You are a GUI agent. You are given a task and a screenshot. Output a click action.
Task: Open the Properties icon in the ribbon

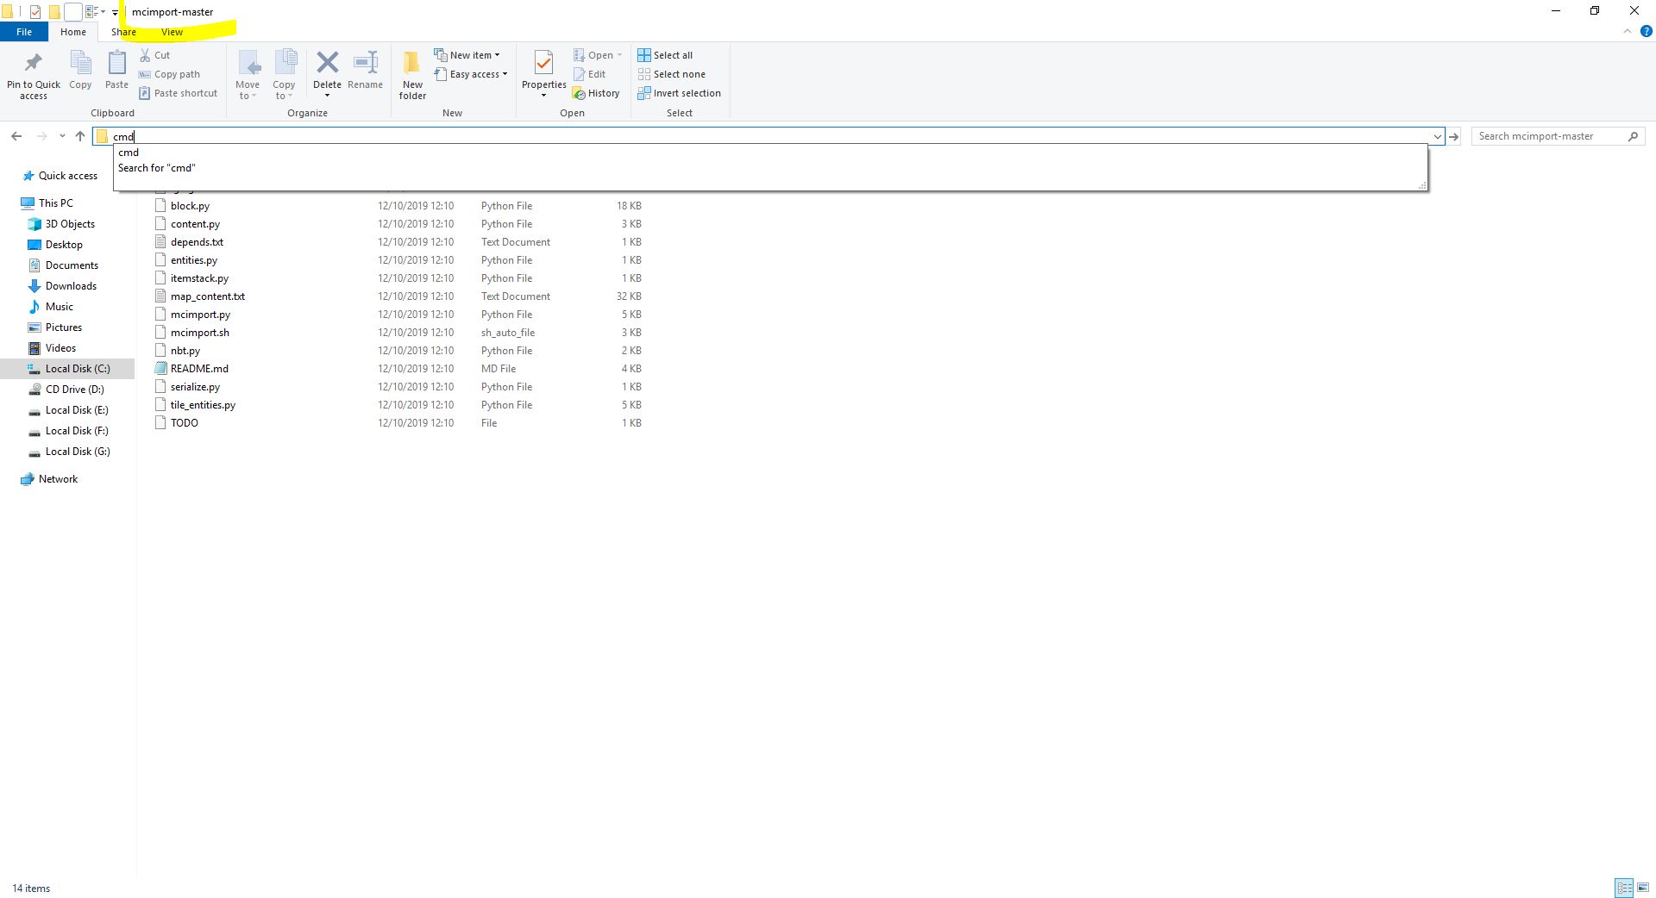(543, 63)
